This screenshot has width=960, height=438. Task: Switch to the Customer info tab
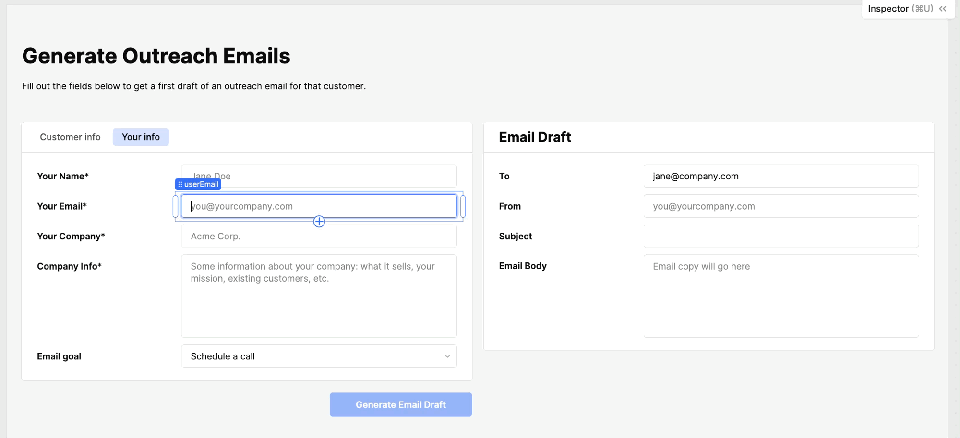70,137
